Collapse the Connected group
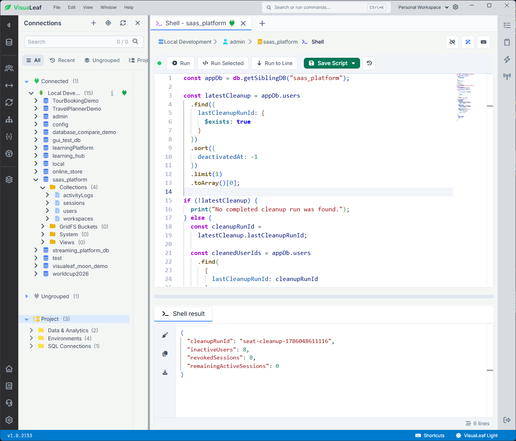Image resolution: width=516 pixels, height=441 pixels. [x=26, y=81]
